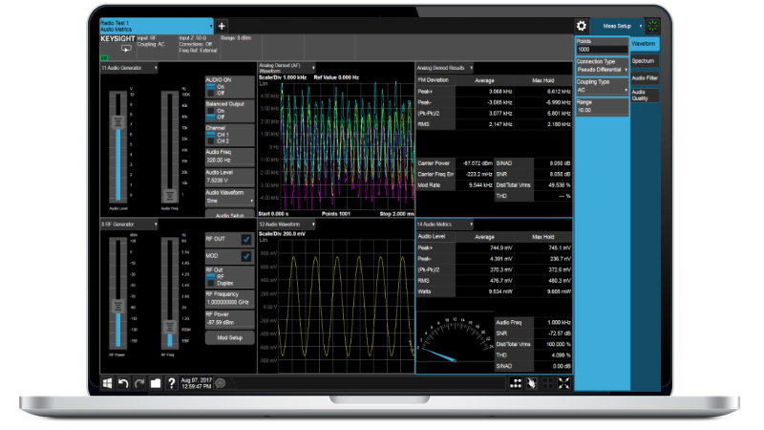Enable the RF OUT checkbox
The image size is (764, 430).
pos(245,240)
